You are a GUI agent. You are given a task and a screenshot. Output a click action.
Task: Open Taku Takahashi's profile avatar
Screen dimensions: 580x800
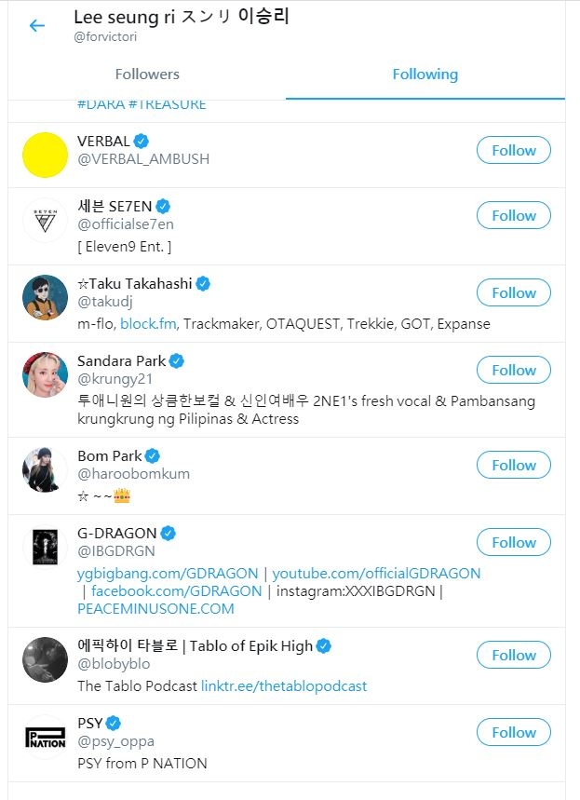(45, 298)
